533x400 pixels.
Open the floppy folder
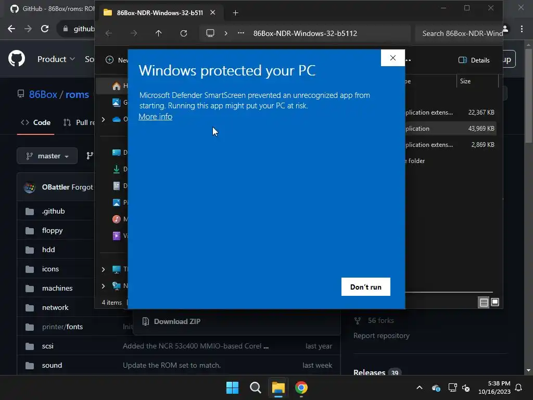tap(53, 230)
